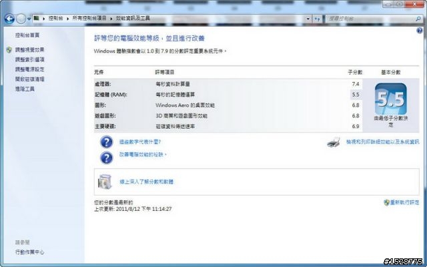Select the 處理器 row label
The width and height of the screenshot is (427, 267).
click(103, 84)
